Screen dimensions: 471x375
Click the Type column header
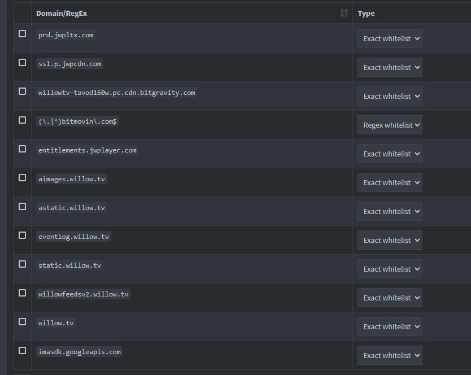tap(366, 13)
